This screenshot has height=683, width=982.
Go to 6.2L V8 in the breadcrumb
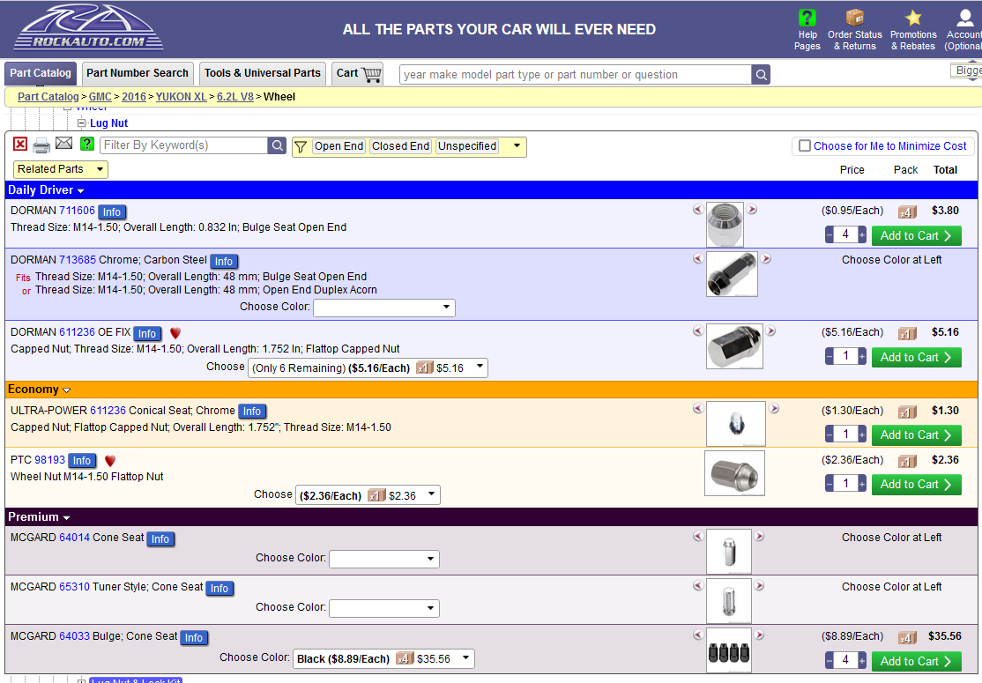coord(234,97)
